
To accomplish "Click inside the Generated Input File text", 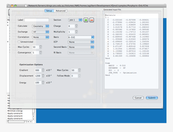I will click(131, 51).
